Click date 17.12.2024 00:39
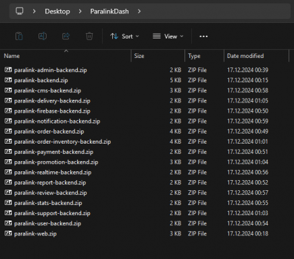This screenshot has width=294, height=259. [247, 70]
